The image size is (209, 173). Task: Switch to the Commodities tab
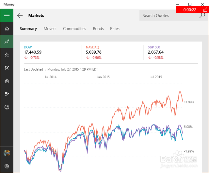[x=74, y=29]
